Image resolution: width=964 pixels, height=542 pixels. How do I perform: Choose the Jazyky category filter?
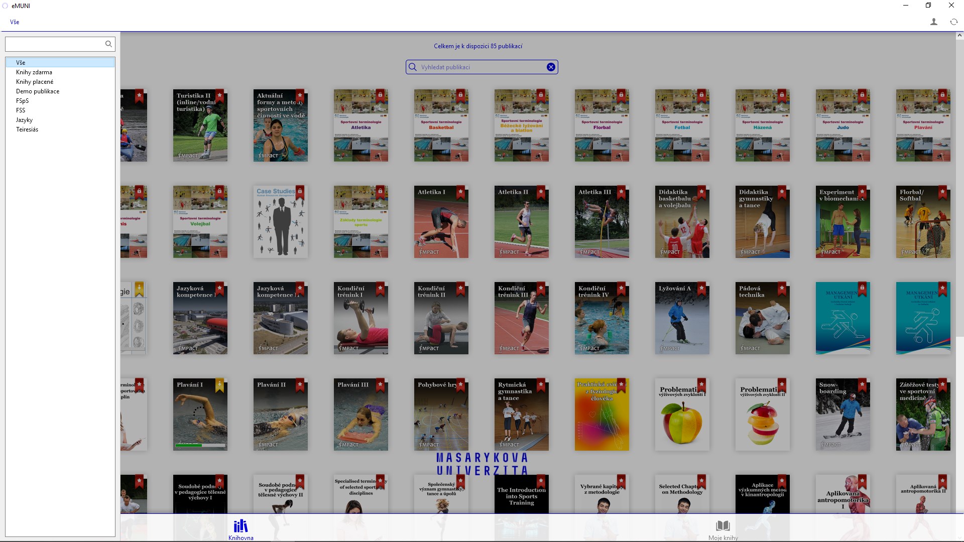24,120
